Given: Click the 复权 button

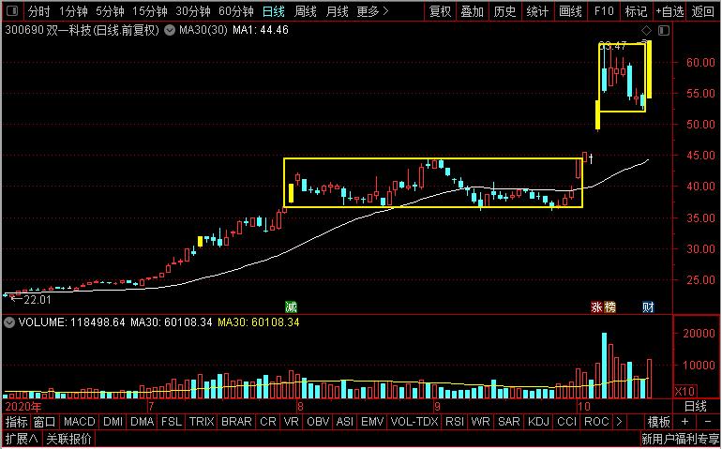Looking at the screenshot, I should click(x=440, y=11).
